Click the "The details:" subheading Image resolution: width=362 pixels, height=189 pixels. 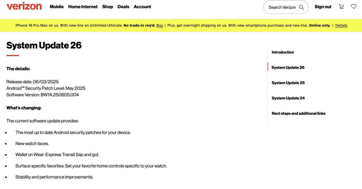[x=18, y=69]
